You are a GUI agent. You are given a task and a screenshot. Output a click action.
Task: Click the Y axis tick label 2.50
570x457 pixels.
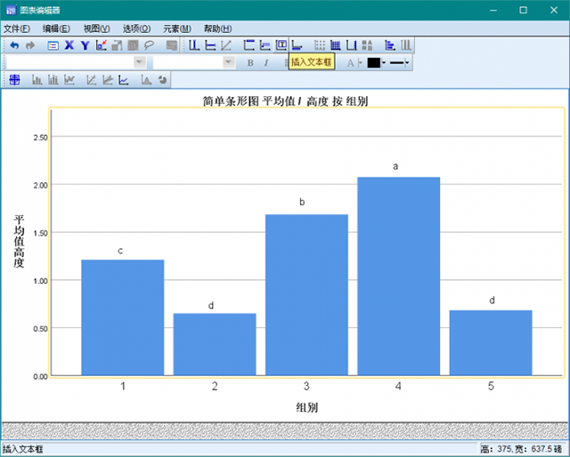click(x=40, y=138)
